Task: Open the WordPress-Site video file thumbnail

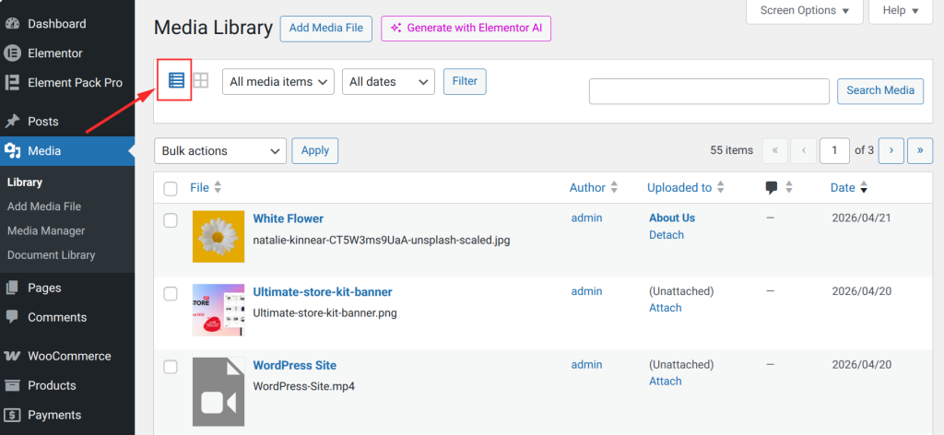Action: (218, 392)
